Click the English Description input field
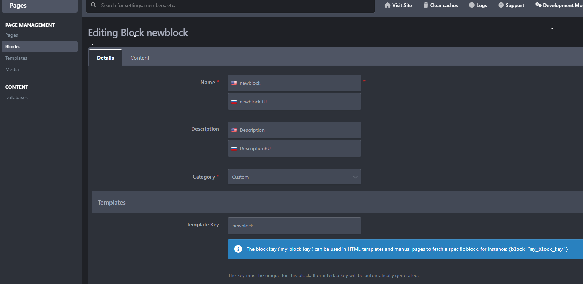Screen dimensions: 583x284 point(299,130)
